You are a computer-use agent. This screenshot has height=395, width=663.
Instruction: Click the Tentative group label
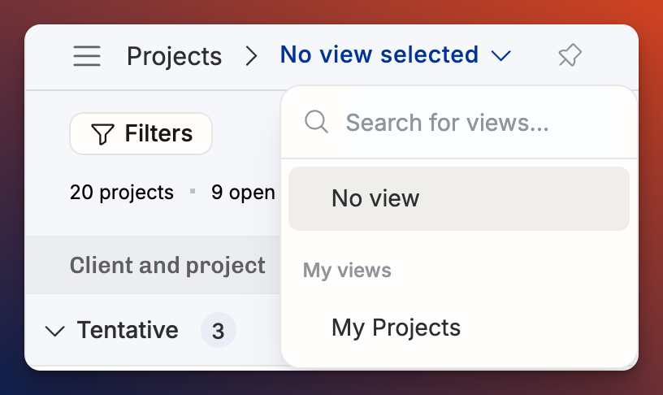pos(128,330)
